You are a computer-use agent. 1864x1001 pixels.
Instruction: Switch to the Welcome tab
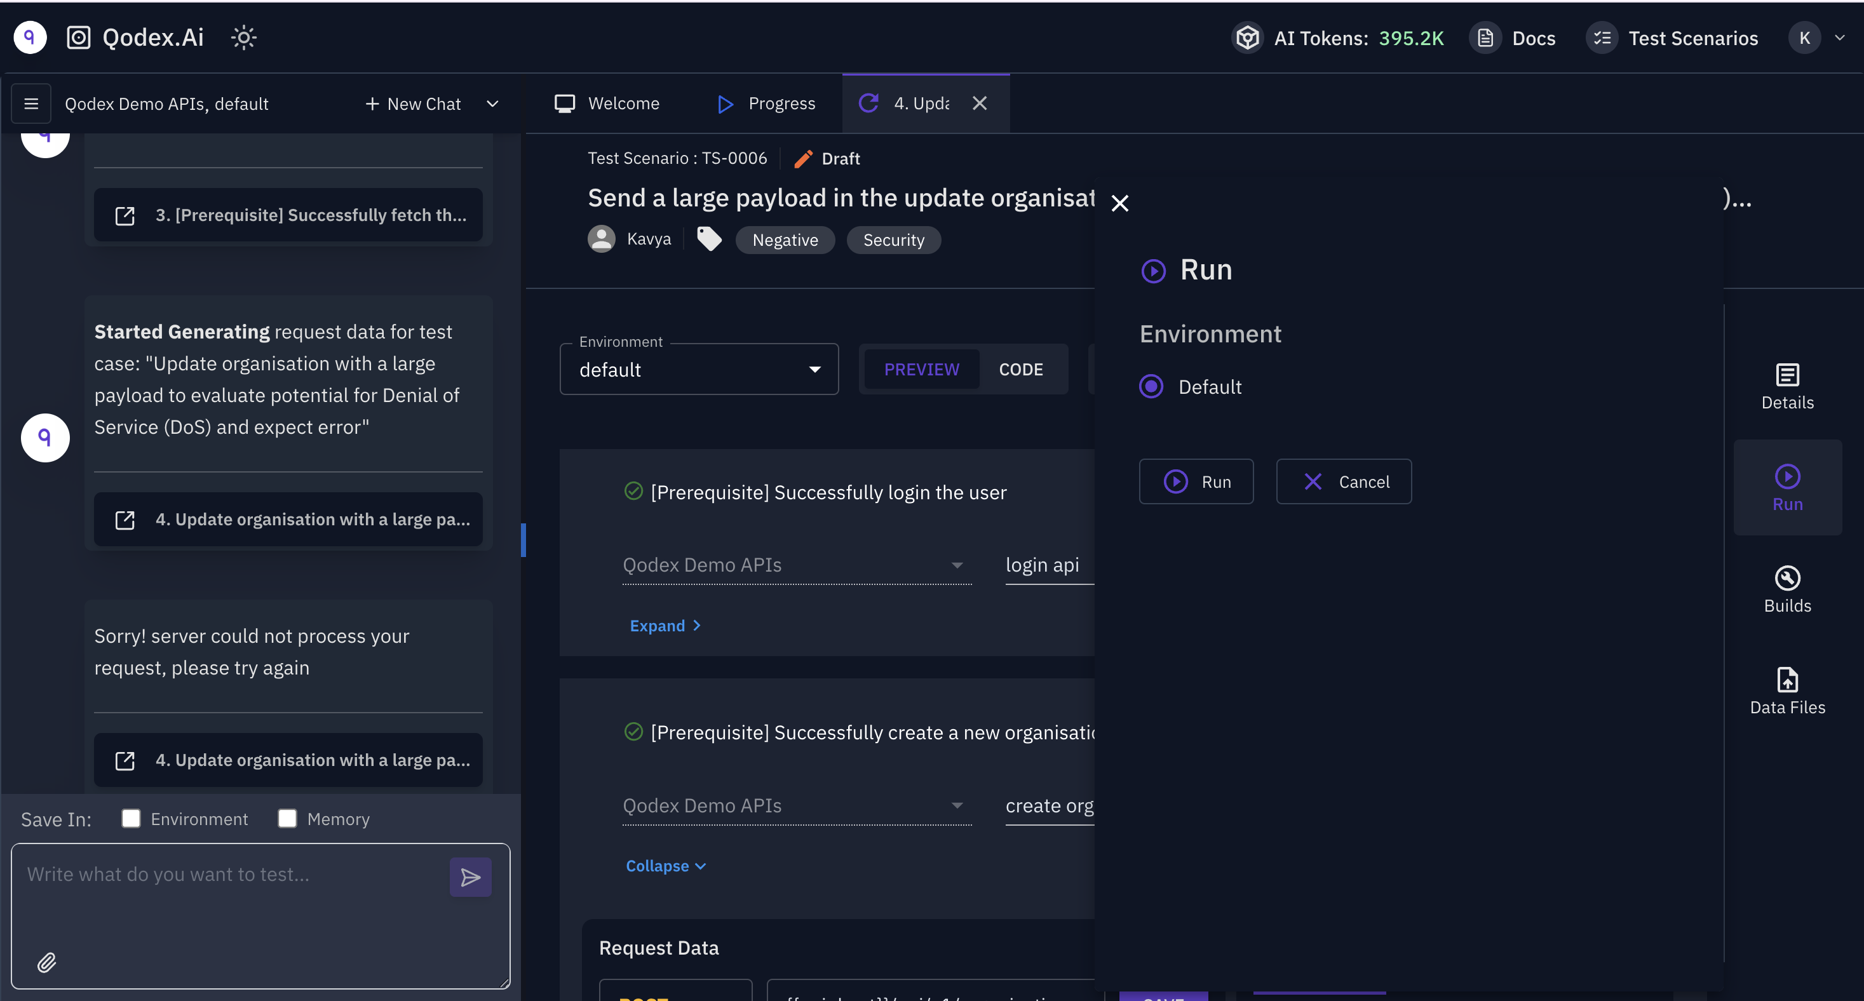click(607, 104)
